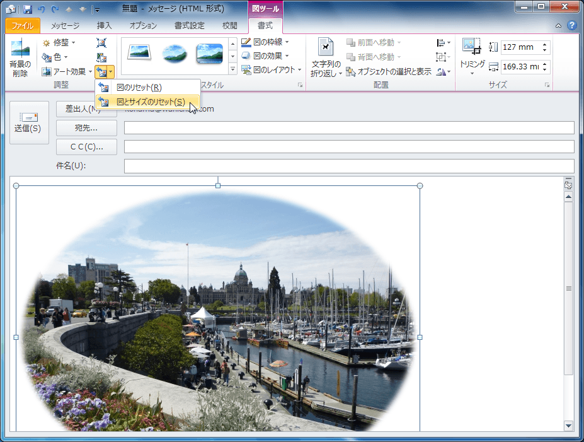584x442 pixels.
Task: Open Help with the question mark icon
Action: tap(571, 25)
